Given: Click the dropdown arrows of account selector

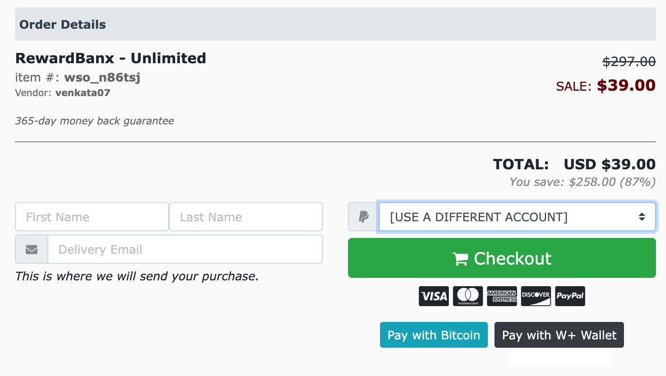Looking at the screenshot, I should (x=642, y=217).
